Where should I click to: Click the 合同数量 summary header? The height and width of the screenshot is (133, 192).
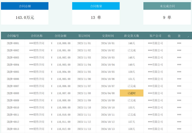(96, 6)
